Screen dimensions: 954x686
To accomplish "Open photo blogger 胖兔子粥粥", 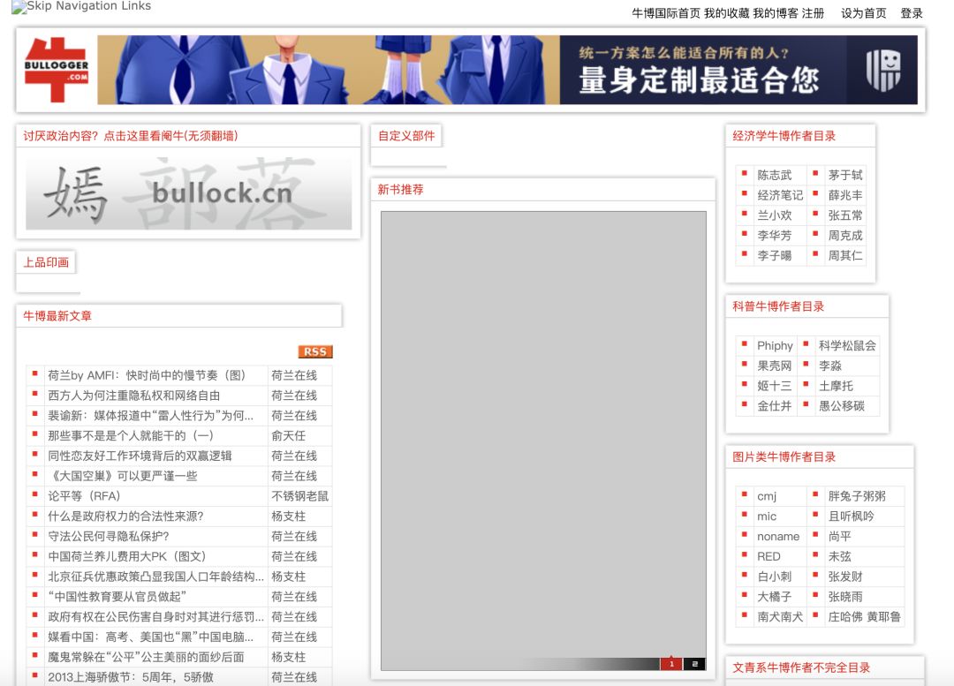I will coord(857,496).
